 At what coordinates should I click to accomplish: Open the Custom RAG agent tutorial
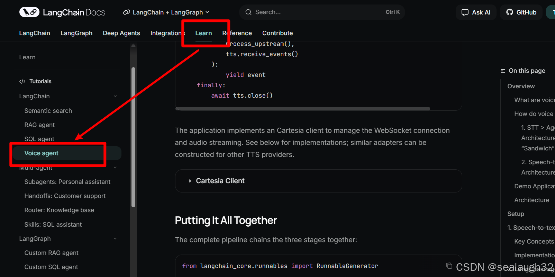51,253
